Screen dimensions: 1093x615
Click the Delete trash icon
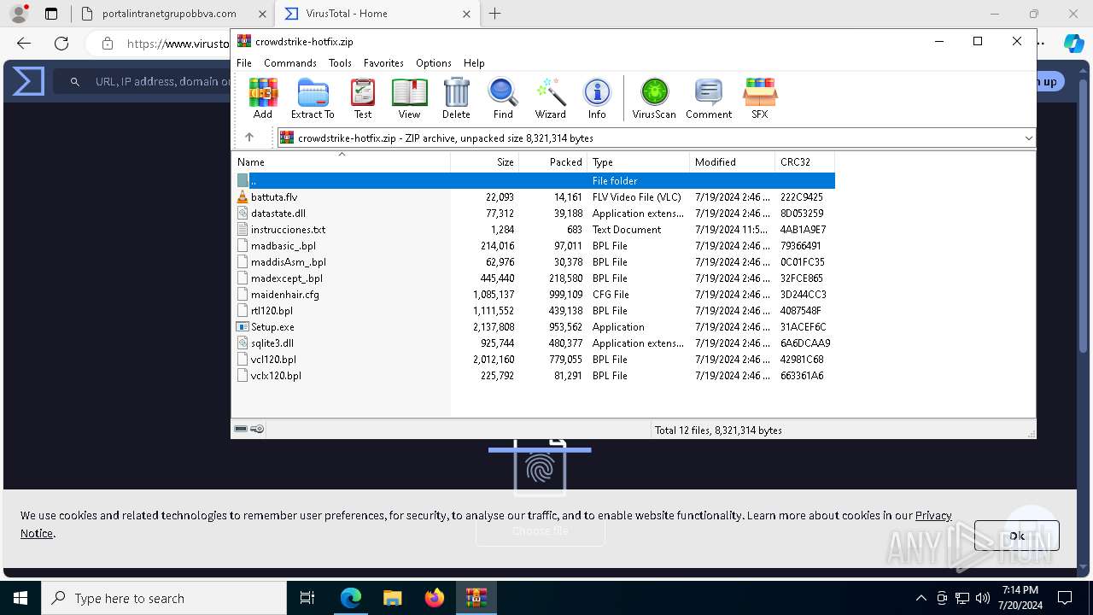(x=456, y=98)
